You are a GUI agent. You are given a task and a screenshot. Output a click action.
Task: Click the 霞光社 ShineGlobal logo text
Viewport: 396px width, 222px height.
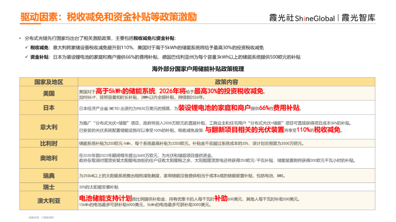click(302, 18)
